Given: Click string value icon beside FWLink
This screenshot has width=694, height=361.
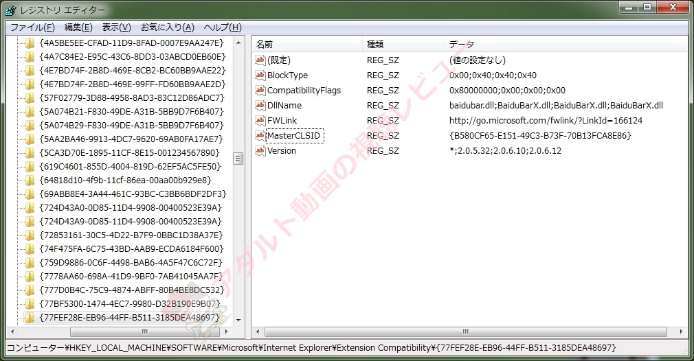Looking at the screenshot, I should [x=260, y=119].
